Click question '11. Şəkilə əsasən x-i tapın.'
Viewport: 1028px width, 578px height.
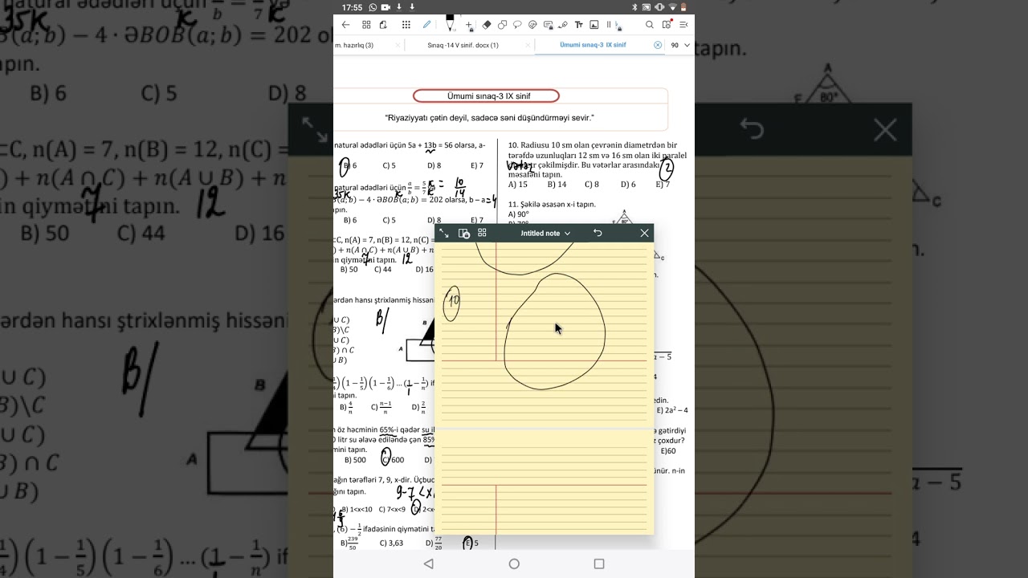click(x=552, y=205)
